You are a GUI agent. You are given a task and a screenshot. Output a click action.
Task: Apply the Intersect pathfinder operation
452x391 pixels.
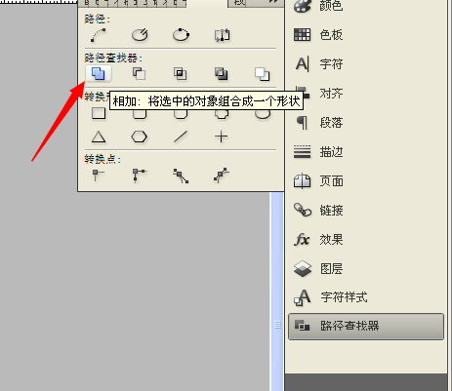(x=181, y=73)
